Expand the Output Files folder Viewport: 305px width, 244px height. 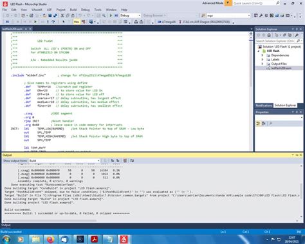pos(262,64)
